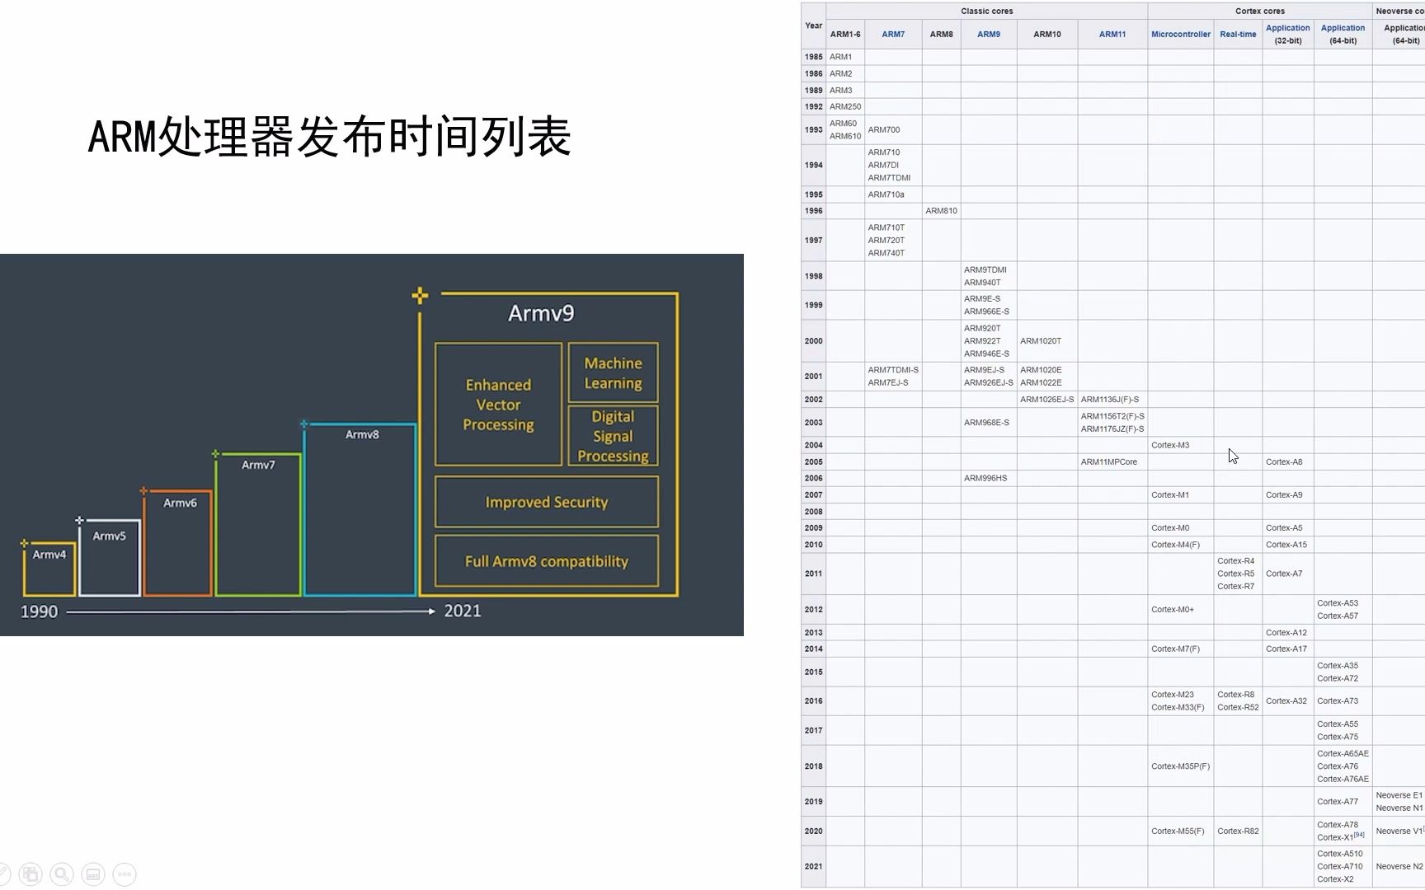1425x890 pixels.
Task: Click the Armv9 heading in the diagram
Action: click(541, 313)
